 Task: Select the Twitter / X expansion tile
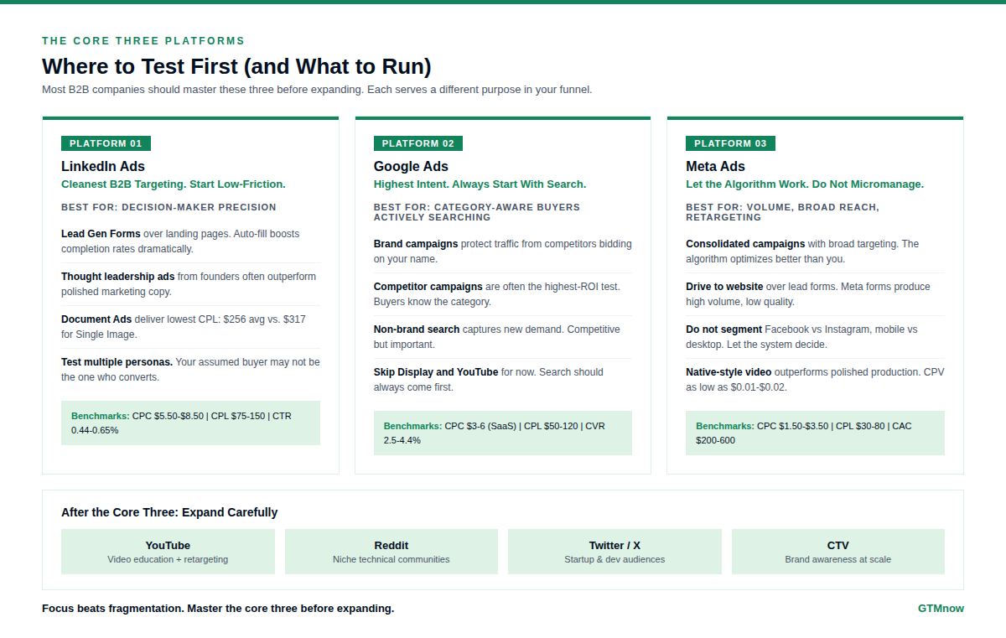(x=614, y=552)
